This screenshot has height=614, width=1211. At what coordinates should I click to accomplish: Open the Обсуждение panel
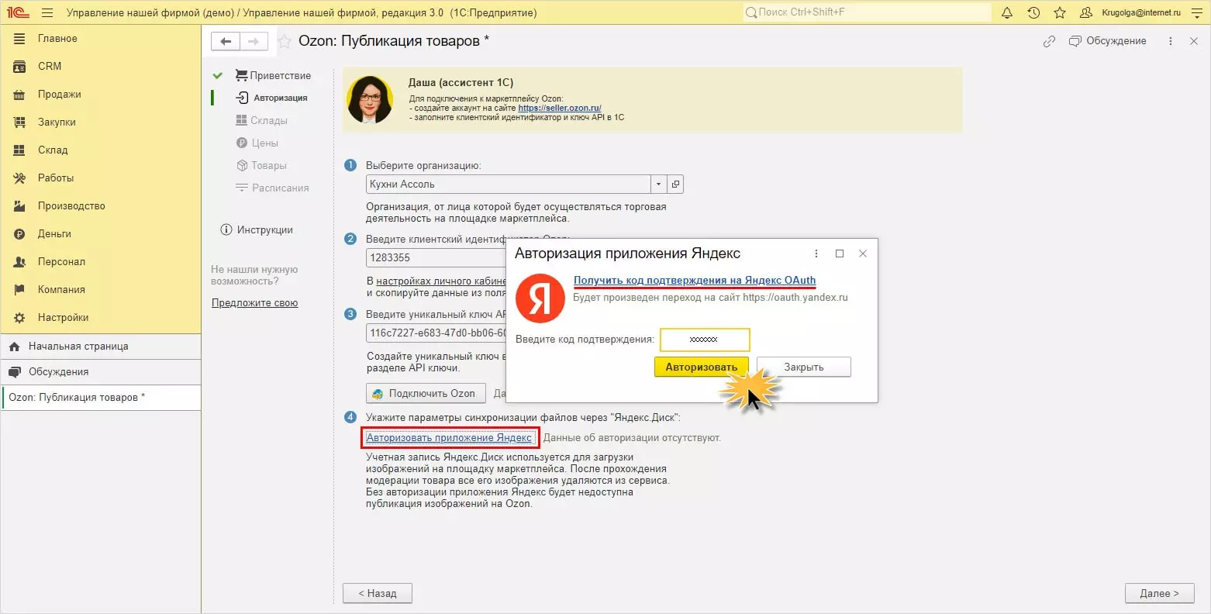click(x=1107, y=41)
